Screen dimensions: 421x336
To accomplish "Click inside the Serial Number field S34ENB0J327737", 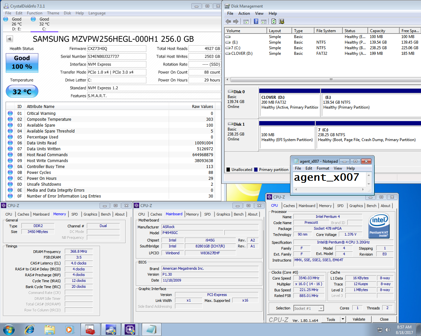I will pyautogui.click(x=117, y=56).
